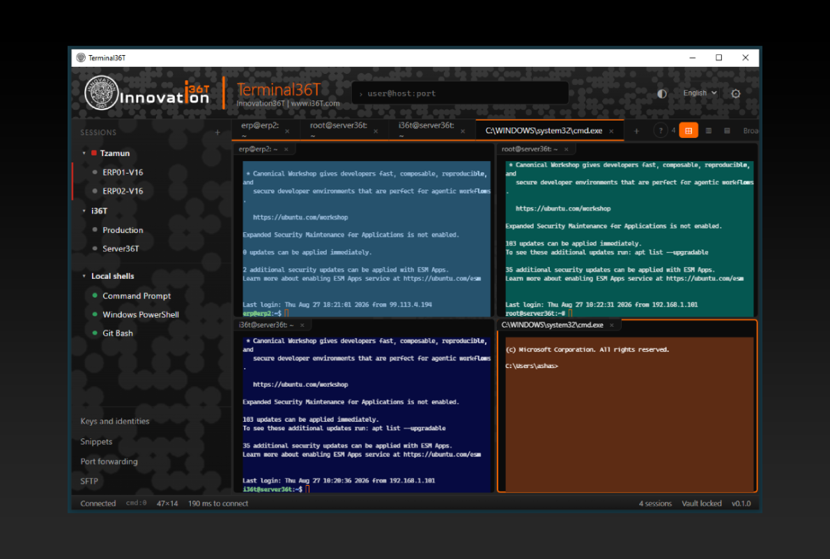Viewport: 830px width, 559px height.
Task: Close the erp@erp2 top tab
Action: coord(287,131)
